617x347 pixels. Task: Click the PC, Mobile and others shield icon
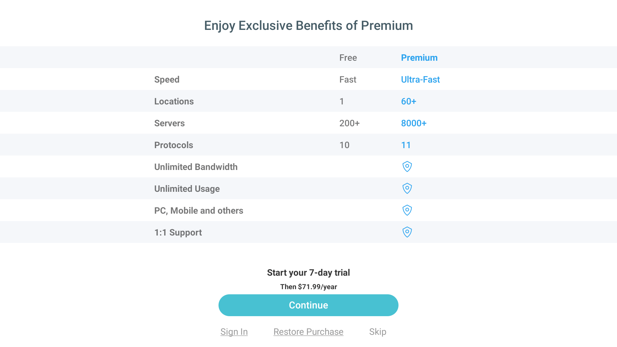(407, 210)
